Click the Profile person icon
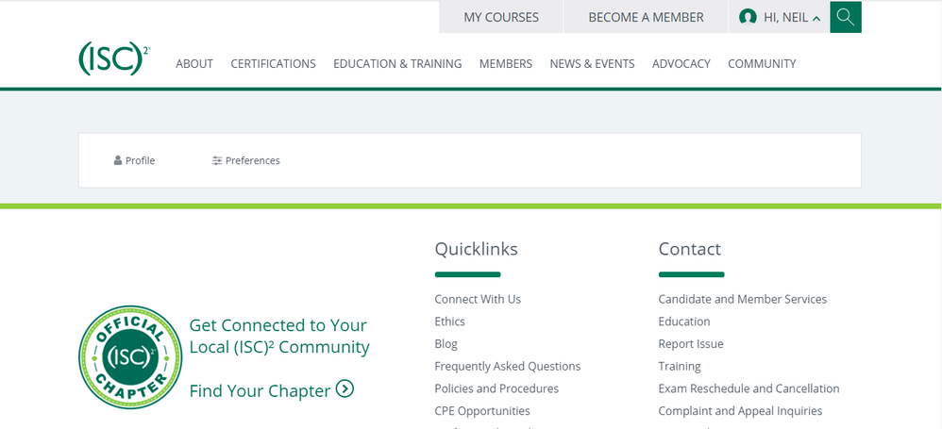942x429 pixels. (118, 161)
